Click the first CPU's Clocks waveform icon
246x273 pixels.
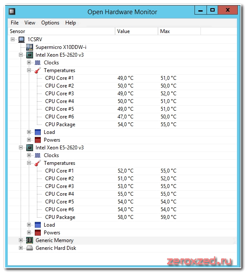(38, 63)
